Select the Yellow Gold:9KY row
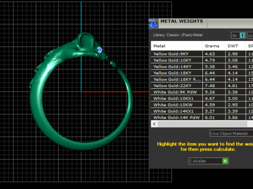 coord(202,54)
